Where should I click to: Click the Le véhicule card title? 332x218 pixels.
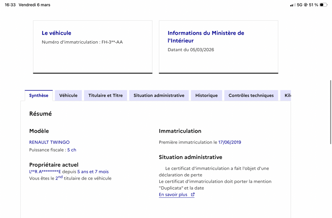[56, 33]
